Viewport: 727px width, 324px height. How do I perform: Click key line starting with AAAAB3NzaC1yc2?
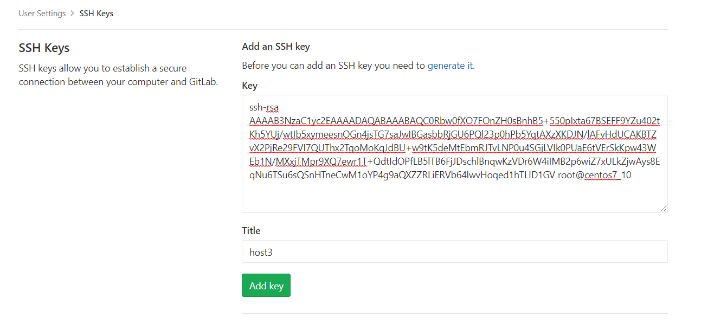coord(454,121)
